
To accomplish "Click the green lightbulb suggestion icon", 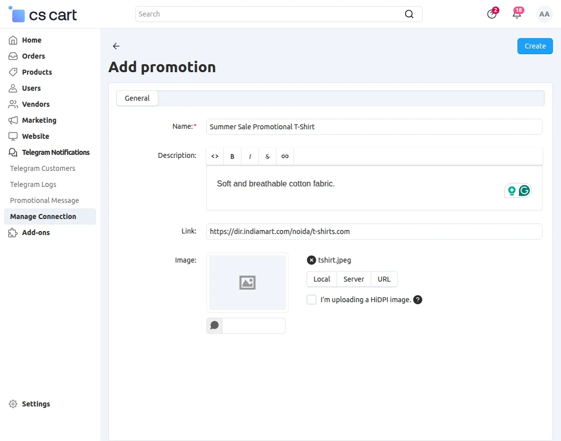I will pos(511,190).
